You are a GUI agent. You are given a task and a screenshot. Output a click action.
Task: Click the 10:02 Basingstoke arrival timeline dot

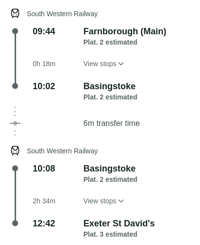15,86
